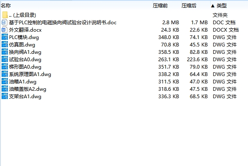This screenshot has height=166, width=248.
Task: Select the file name 仿真图.dwg
Action: click(22, 45)
